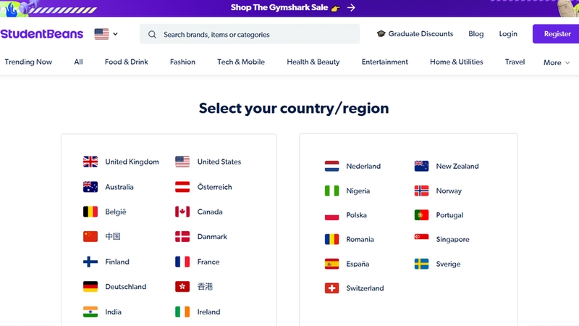Select the Sverige text link
Image resolution: width=579 pixels, height=326 pixels.
pos(448,264)
